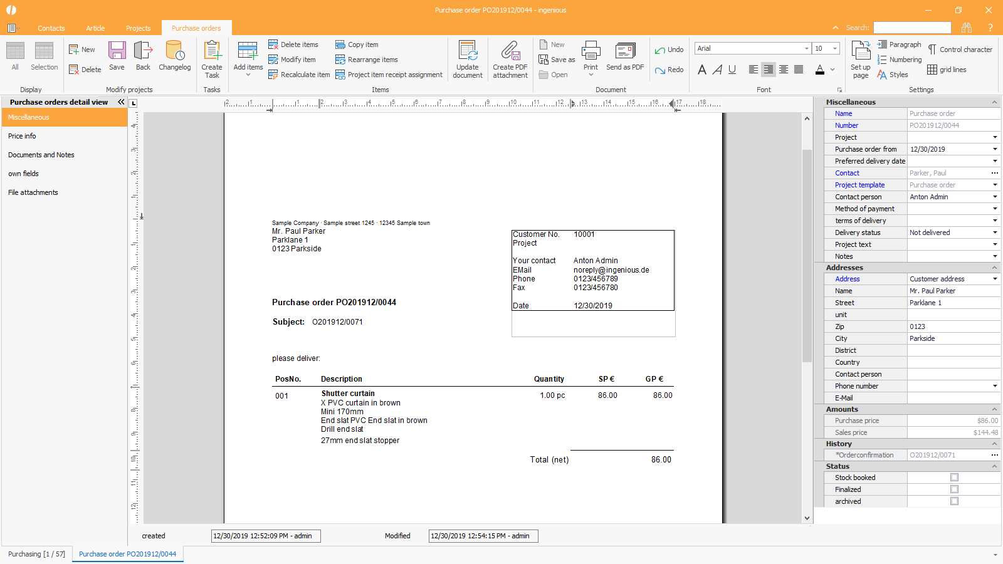Open the font color picker
This screenshot has width=1003, height=564.
(832, 70)
